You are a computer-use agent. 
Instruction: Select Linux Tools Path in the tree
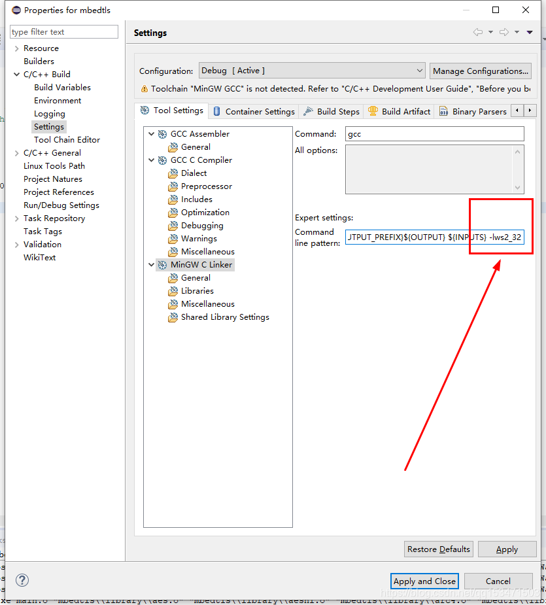[54, 166]
